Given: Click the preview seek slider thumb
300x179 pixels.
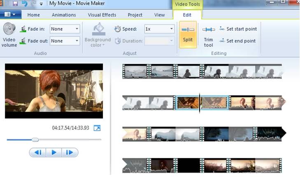Looking at the screenshot, I should 35,140.
